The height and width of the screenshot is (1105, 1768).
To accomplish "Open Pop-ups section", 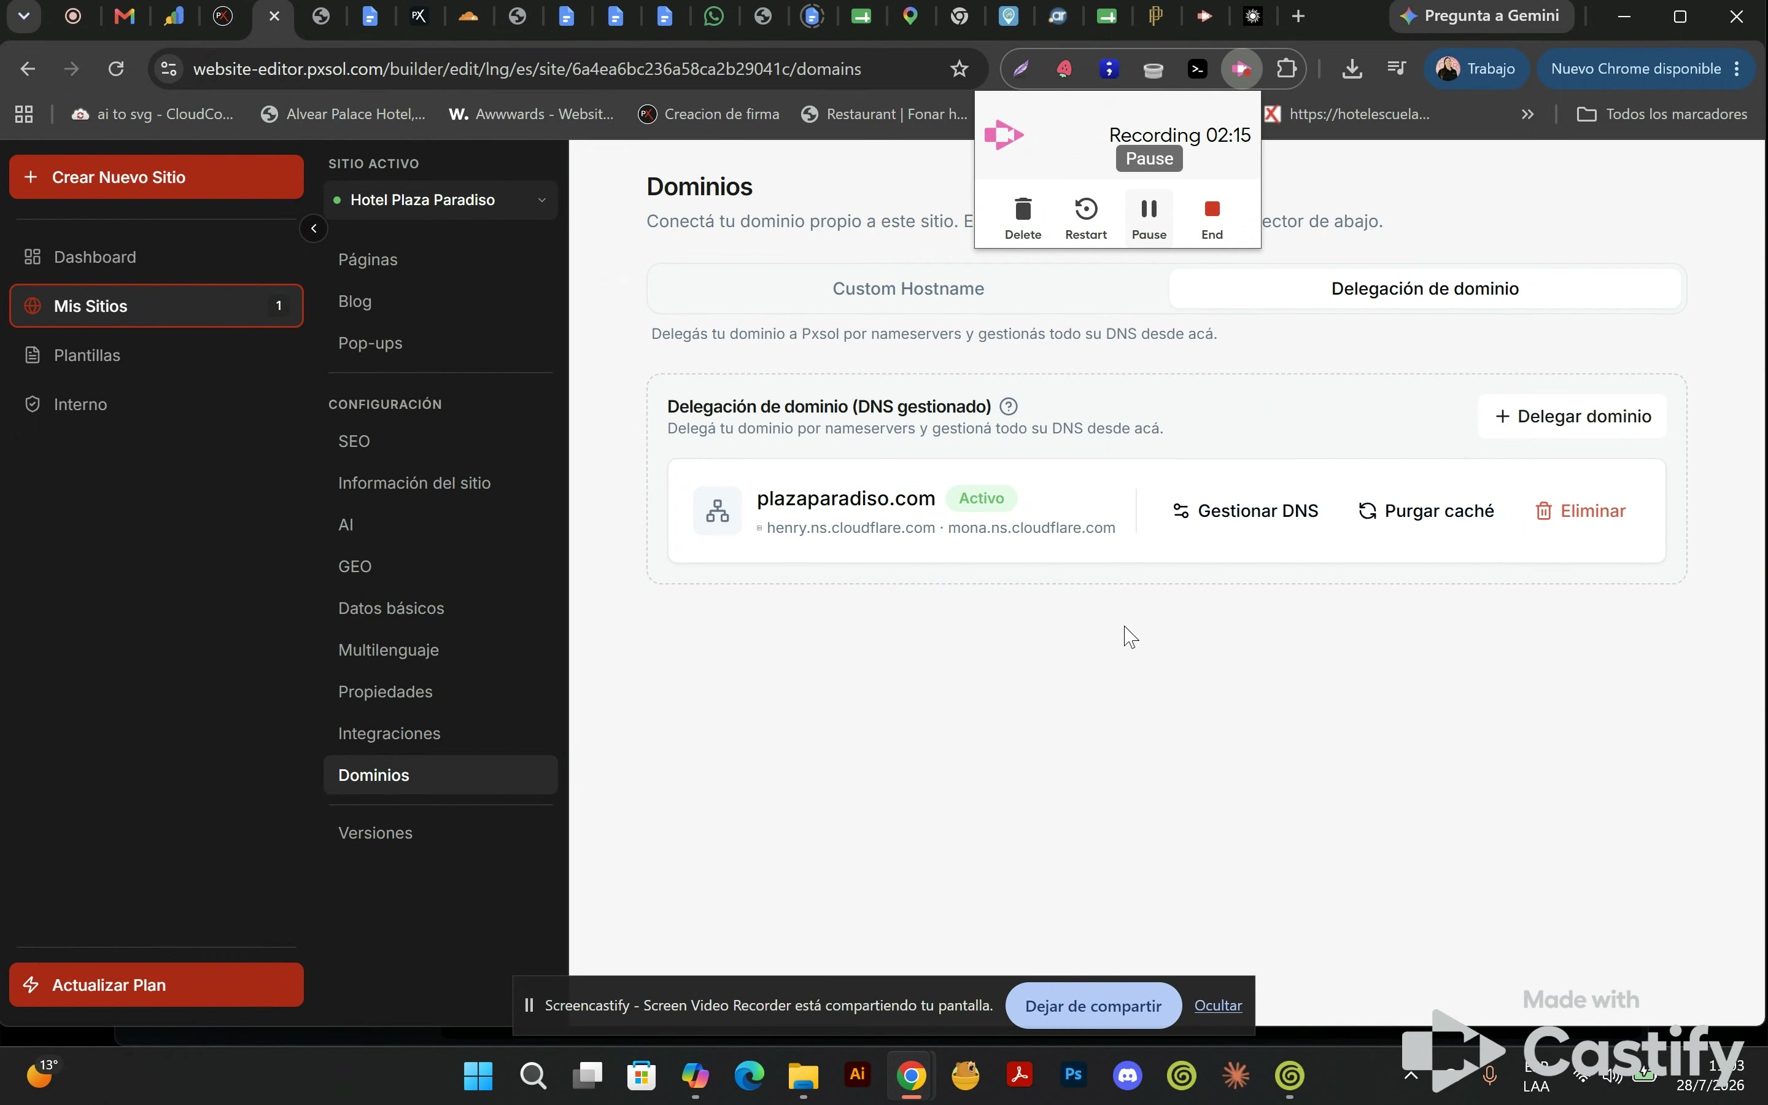I will (441, 343).
